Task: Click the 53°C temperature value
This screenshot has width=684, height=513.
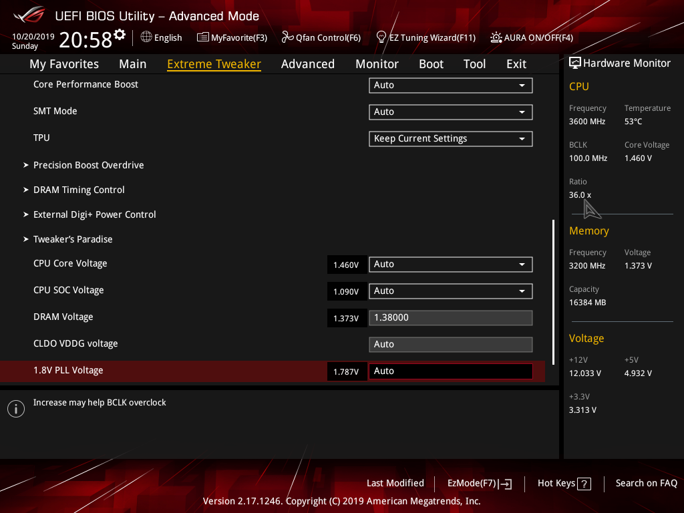Action: click(633, 122)
